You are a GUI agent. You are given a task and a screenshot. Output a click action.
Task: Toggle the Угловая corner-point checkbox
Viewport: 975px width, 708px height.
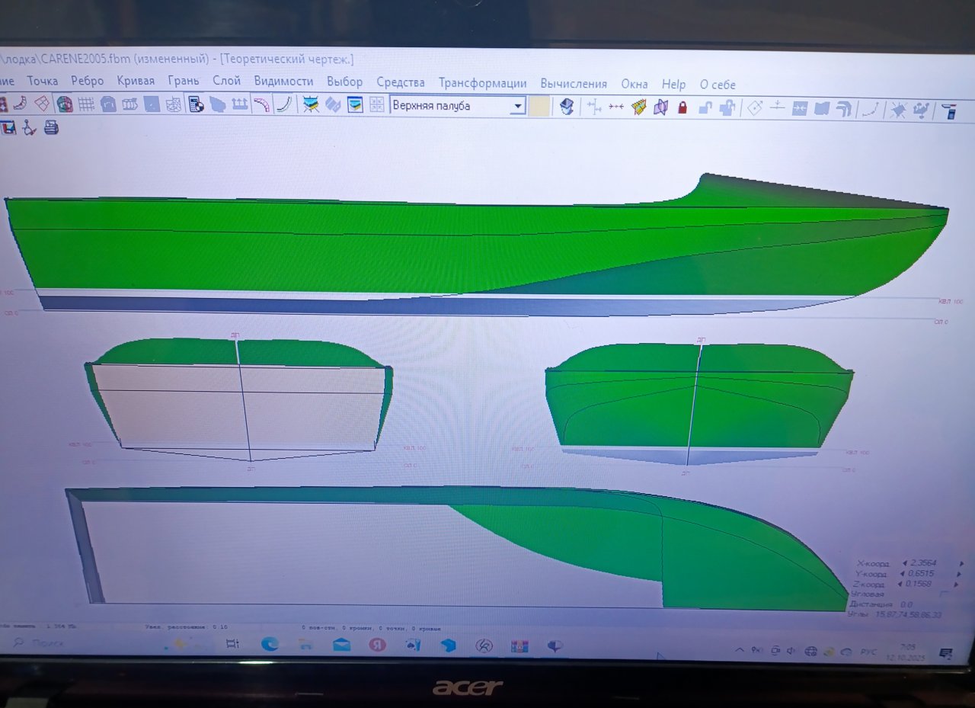(x=945, y=593)
